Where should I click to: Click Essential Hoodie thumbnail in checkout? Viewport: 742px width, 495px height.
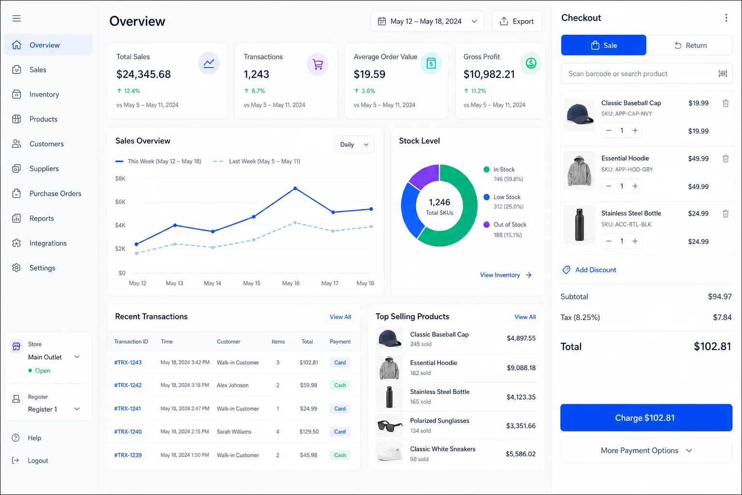579,171
